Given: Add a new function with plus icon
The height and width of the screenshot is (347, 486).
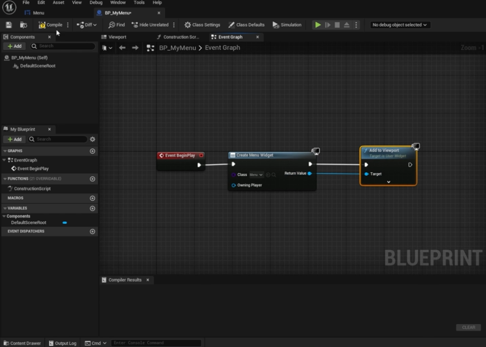Looking at the screenshot, I should pyautogui.click(x=92, y=179).
